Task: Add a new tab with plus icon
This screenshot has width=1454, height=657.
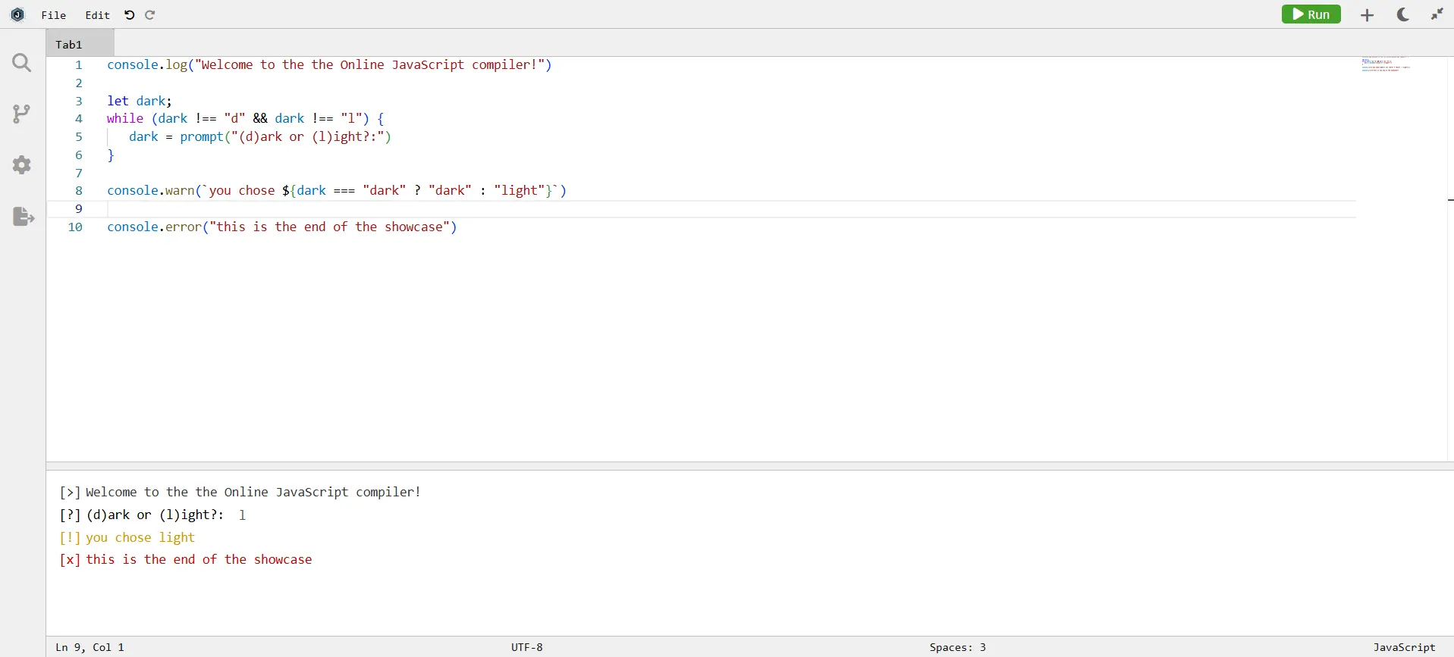Action: [x=1368, y=15]
